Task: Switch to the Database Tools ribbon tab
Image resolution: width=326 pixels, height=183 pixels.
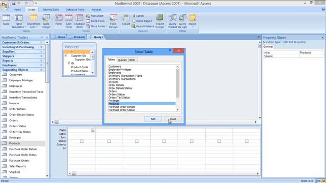Action: 75,10
